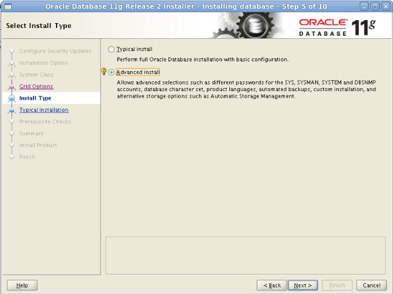Click the Summary step label
The image size is (393, 294).
tap(31, 134)
